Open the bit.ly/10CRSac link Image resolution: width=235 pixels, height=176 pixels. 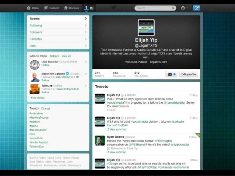tap(147, 167)
